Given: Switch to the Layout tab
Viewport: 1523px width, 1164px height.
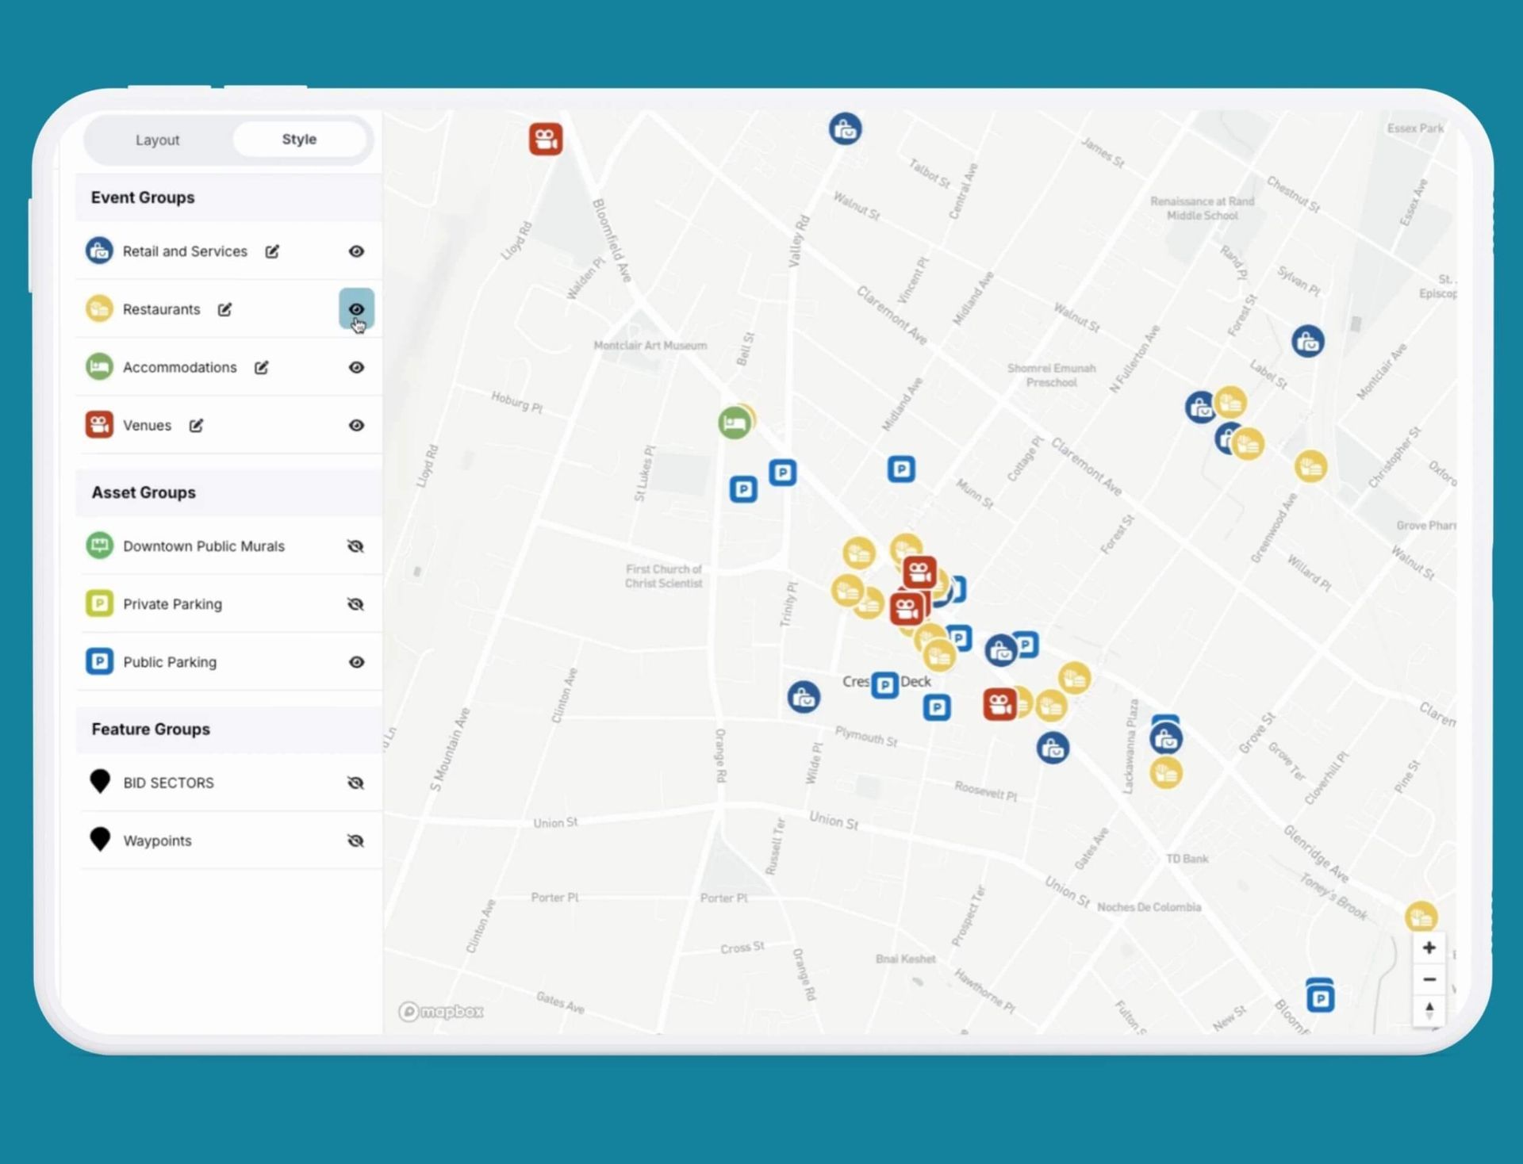Looking at the screenshot, I should click(x=157, y=140).
